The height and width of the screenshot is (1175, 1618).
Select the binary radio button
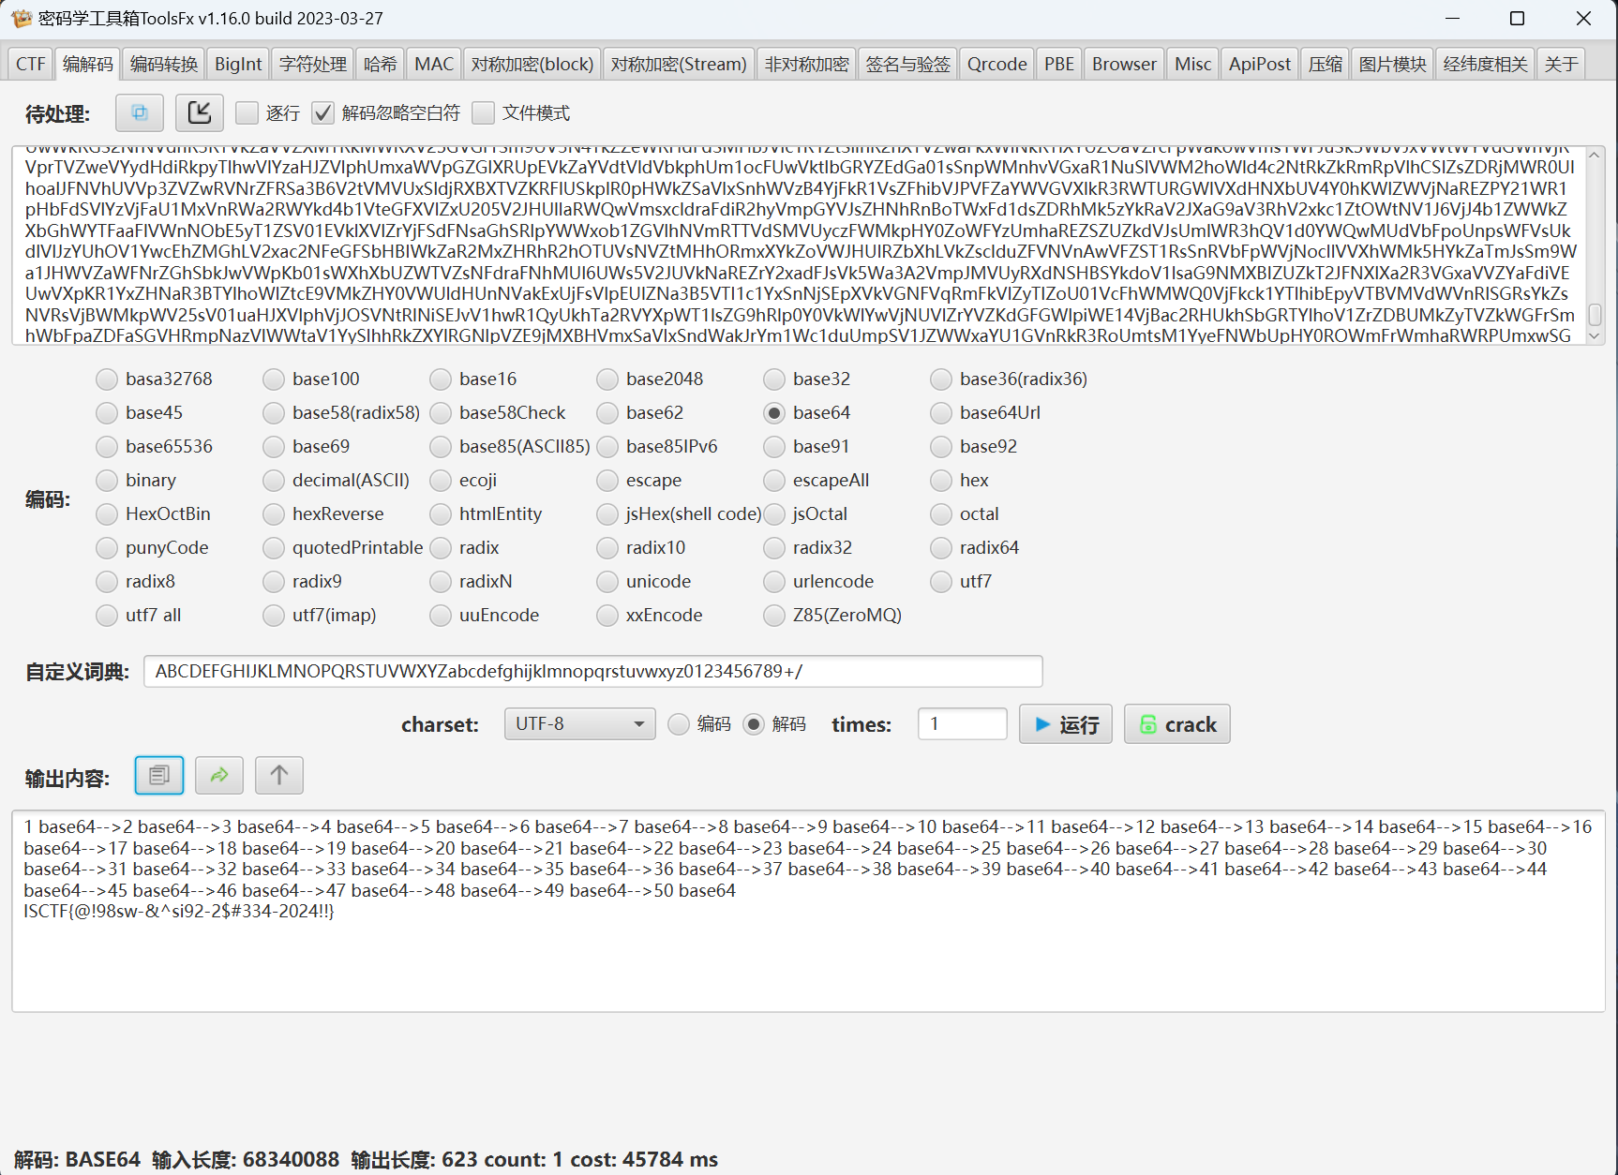click(107, 480)
